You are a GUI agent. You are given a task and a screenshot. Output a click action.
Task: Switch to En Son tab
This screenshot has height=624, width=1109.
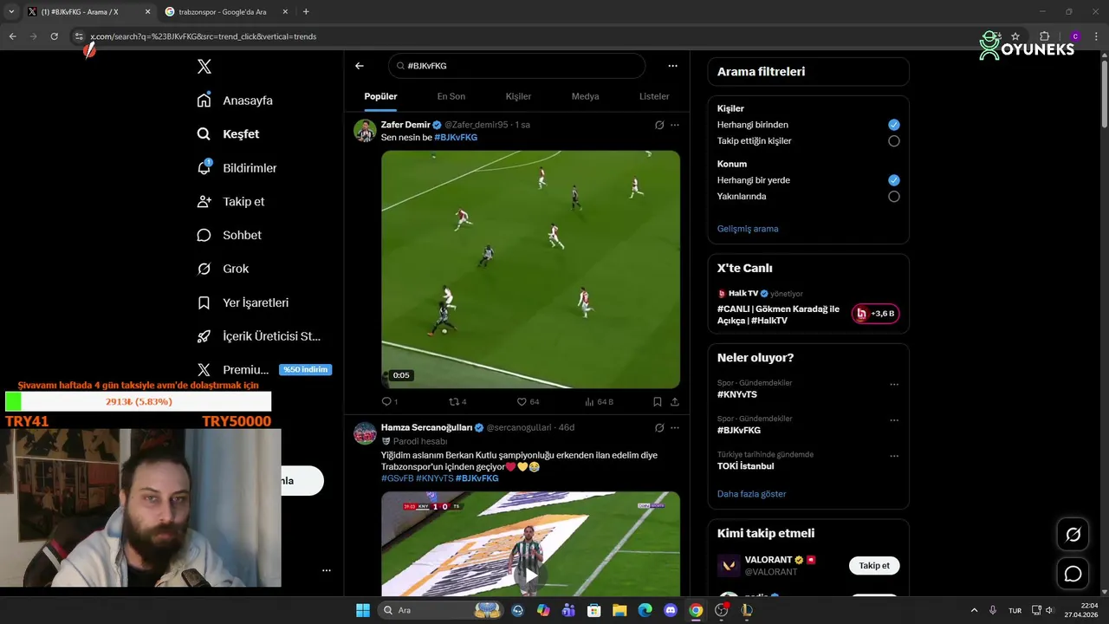point(451,96)
